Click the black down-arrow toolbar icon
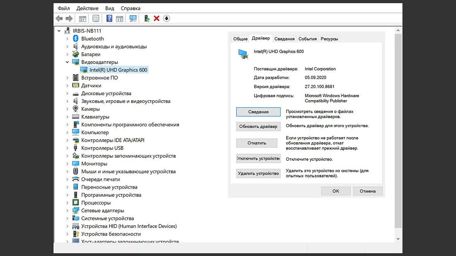This screenshot has height=256, width=456. [x=166, y=19]
